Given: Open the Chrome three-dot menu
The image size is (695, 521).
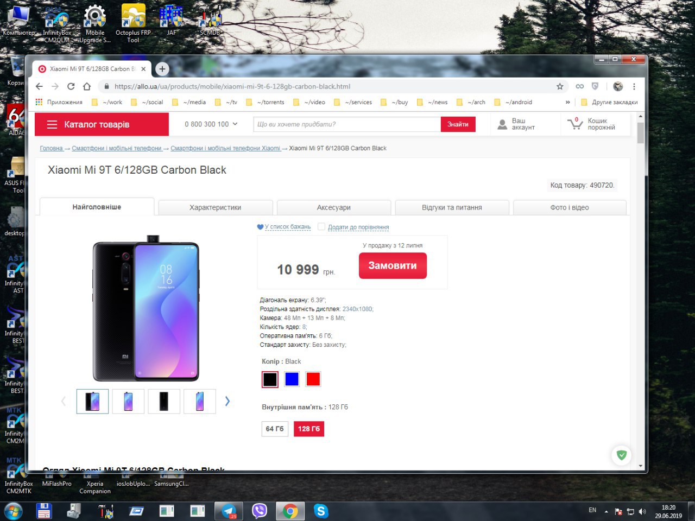Looking at the screenshot, I should click(x=634, y=86).
